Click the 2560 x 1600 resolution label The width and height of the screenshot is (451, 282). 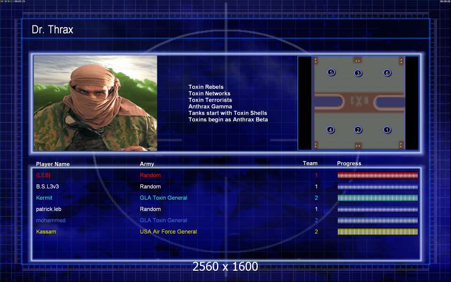click(x=225, y=266)
